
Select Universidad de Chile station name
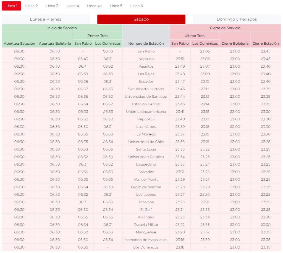(146, 142)
